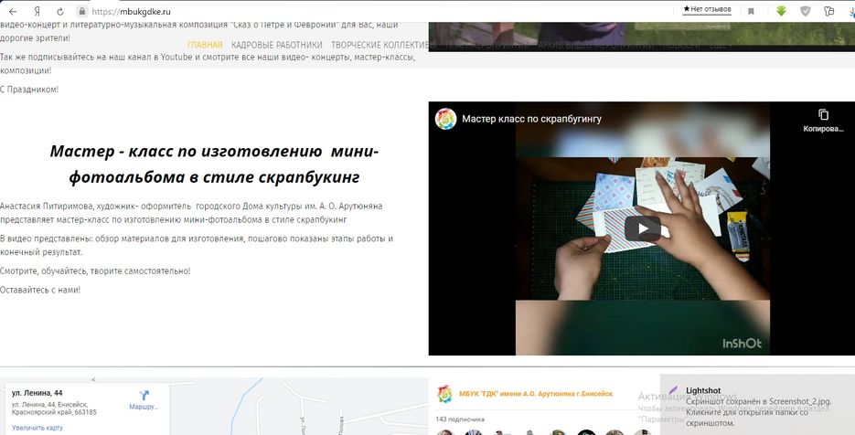Open the green download arrow extension
This screenshot has height=435, width=855.
point(781,11)
